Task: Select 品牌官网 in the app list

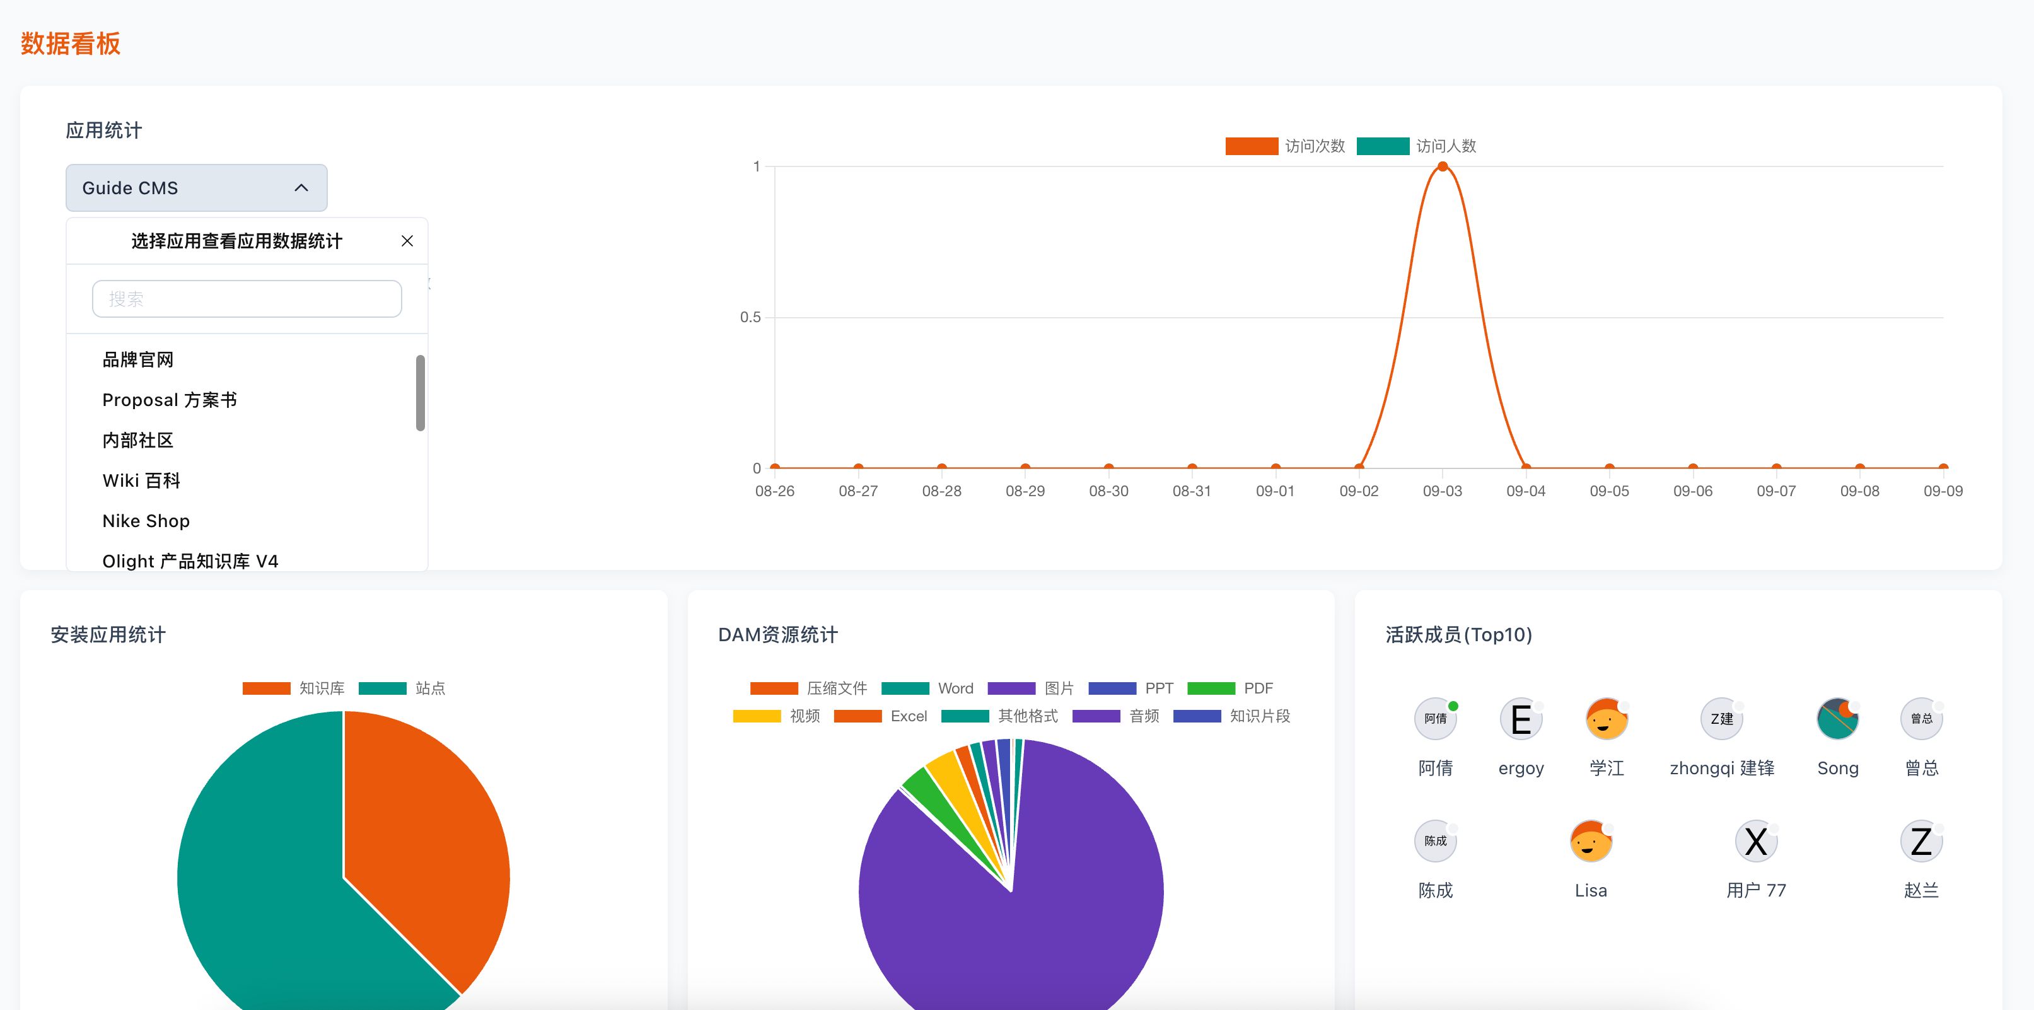Action: pyautogui.click(x=138, y=360)
